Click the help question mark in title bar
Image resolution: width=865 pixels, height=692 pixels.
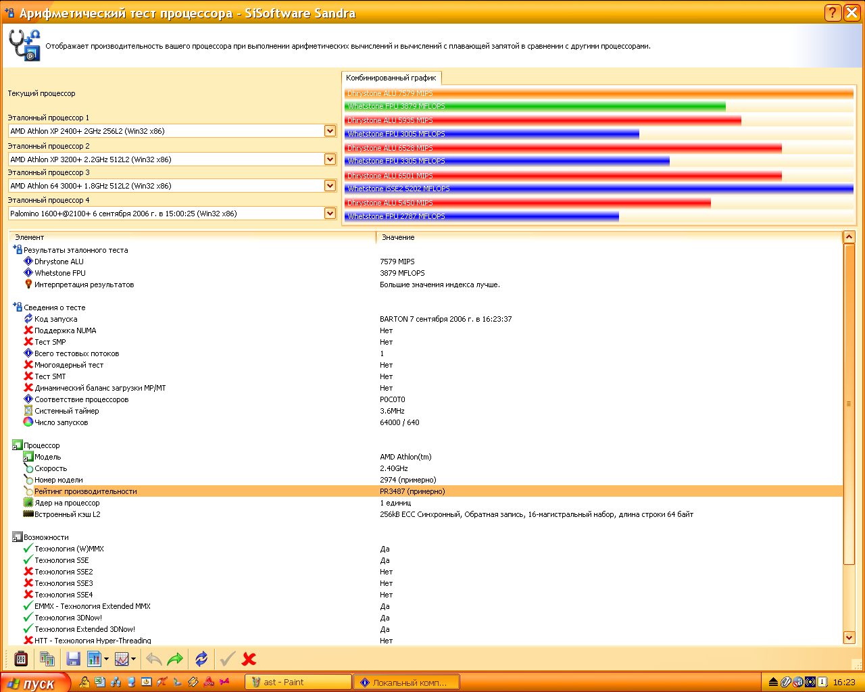pyautogui.click(x=833, y=12)
